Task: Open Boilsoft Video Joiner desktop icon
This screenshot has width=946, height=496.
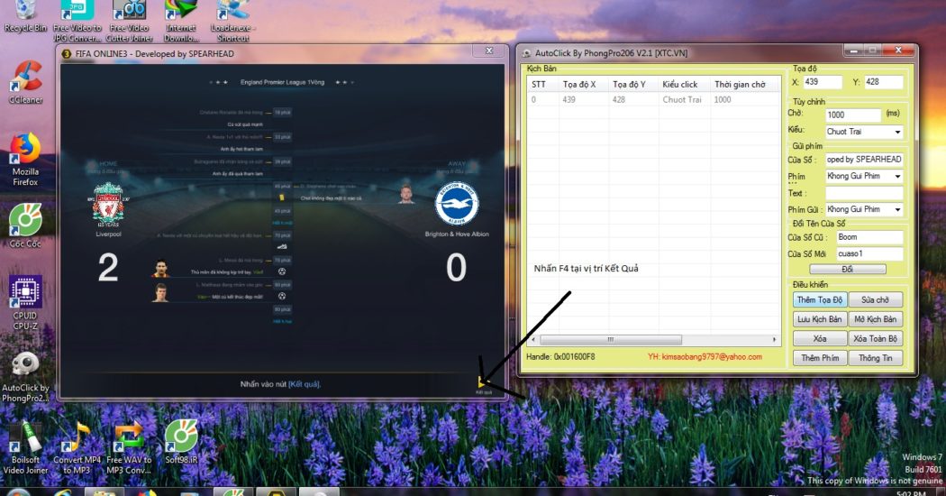Action: pyautogui.click(x=25, y=448)
